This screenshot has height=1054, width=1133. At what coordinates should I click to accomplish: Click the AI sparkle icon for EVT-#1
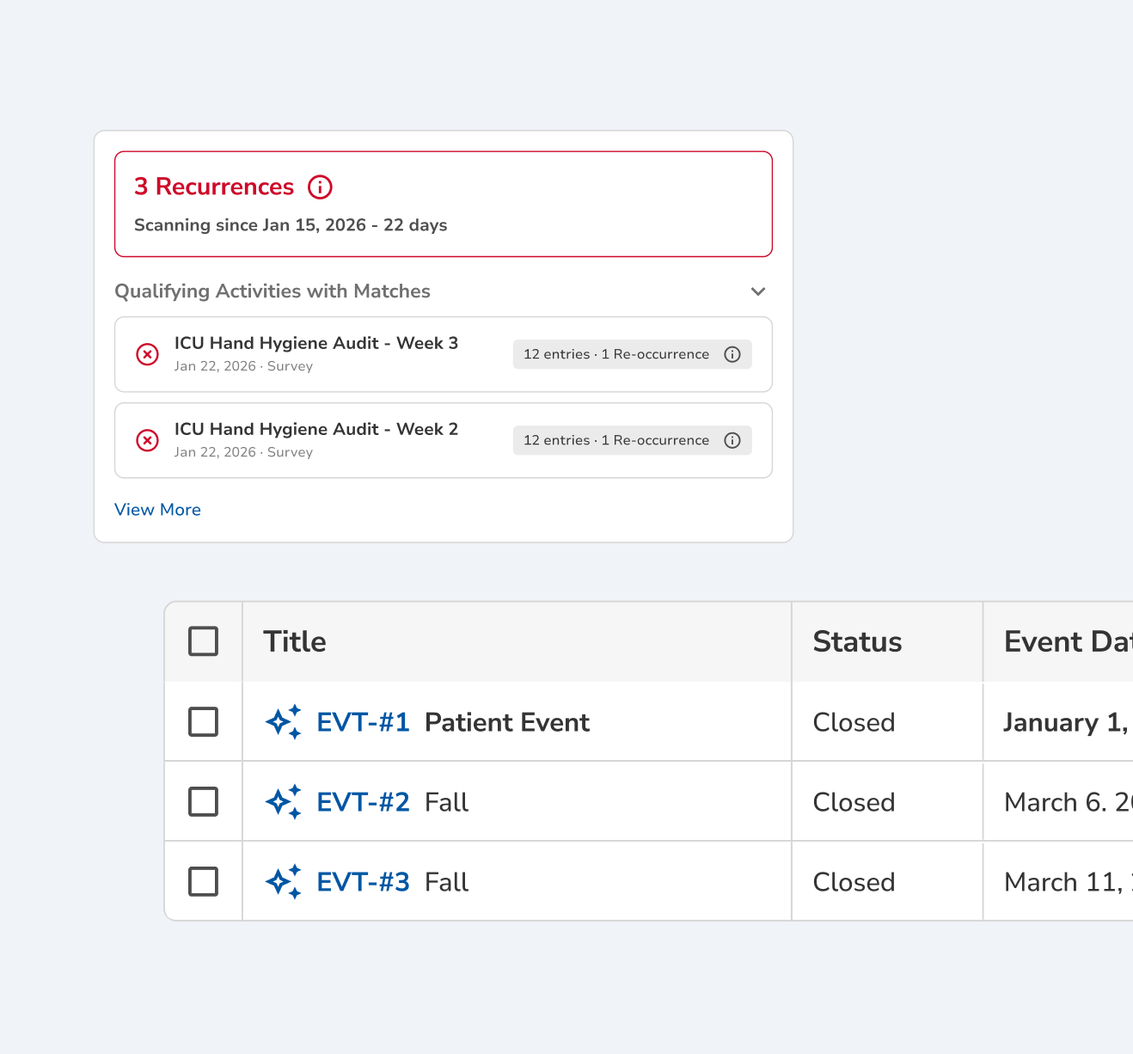pos(284,722)
